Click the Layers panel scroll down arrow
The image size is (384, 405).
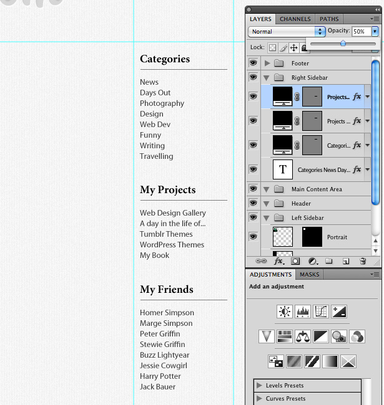[x=375, y=251]
